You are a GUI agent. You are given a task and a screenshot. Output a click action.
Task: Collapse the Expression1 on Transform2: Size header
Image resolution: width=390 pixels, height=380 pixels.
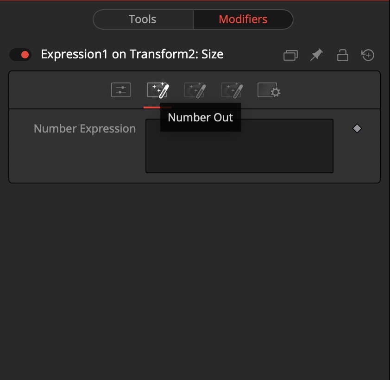tap(132, 54)
